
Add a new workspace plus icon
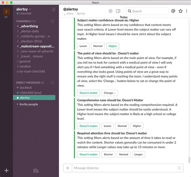pos(6,171)
